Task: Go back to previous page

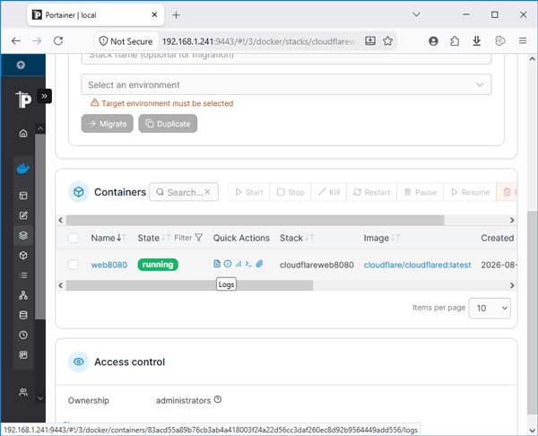Action: (16, 41)
